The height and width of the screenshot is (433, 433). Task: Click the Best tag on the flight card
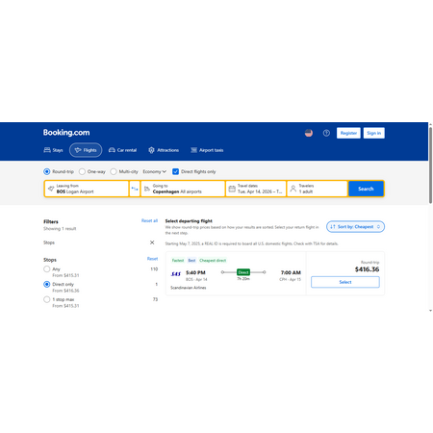coord(191,260)
